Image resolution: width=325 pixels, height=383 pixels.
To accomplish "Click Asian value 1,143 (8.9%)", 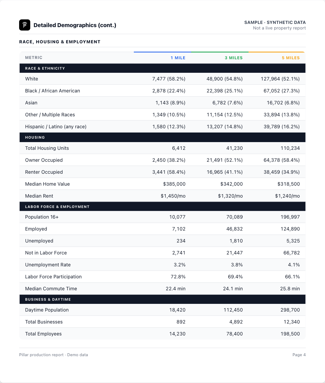I will pyautogui.click(x=170, y=103).
